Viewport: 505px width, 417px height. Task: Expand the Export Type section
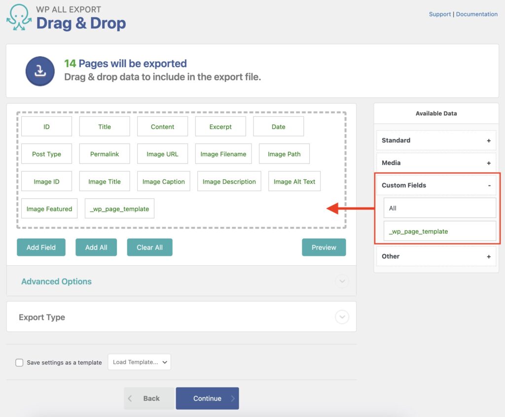pyautogui.click(x=342, y=317)
